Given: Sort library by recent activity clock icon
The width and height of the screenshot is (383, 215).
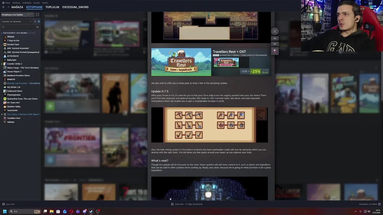Looking at the screenshot, I should click(35, 21).
